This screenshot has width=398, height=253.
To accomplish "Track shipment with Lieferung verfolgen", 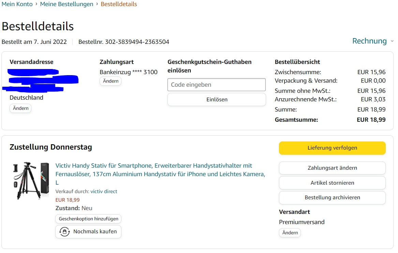I will click(332, 148).
